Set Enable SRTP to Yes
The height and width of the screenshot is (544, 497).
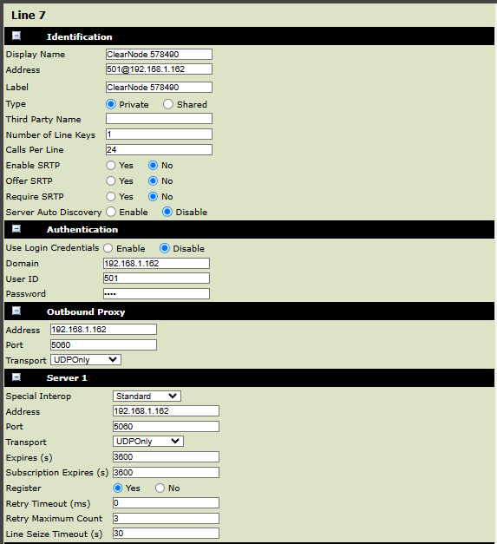point(111,165)
